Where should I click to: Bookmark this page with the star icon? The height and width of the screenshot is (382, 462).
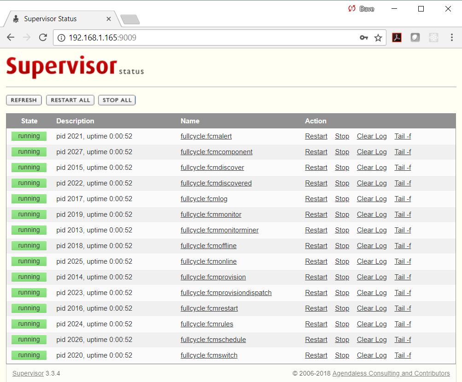(x=378, y=38)
